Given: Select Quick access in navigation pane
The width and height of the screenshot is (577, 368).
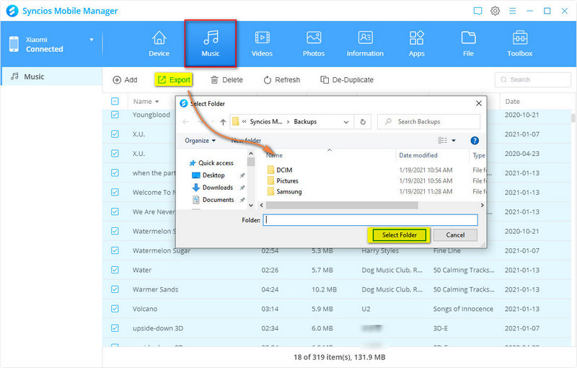Looking at the screenshot, I should click(211, 162).
